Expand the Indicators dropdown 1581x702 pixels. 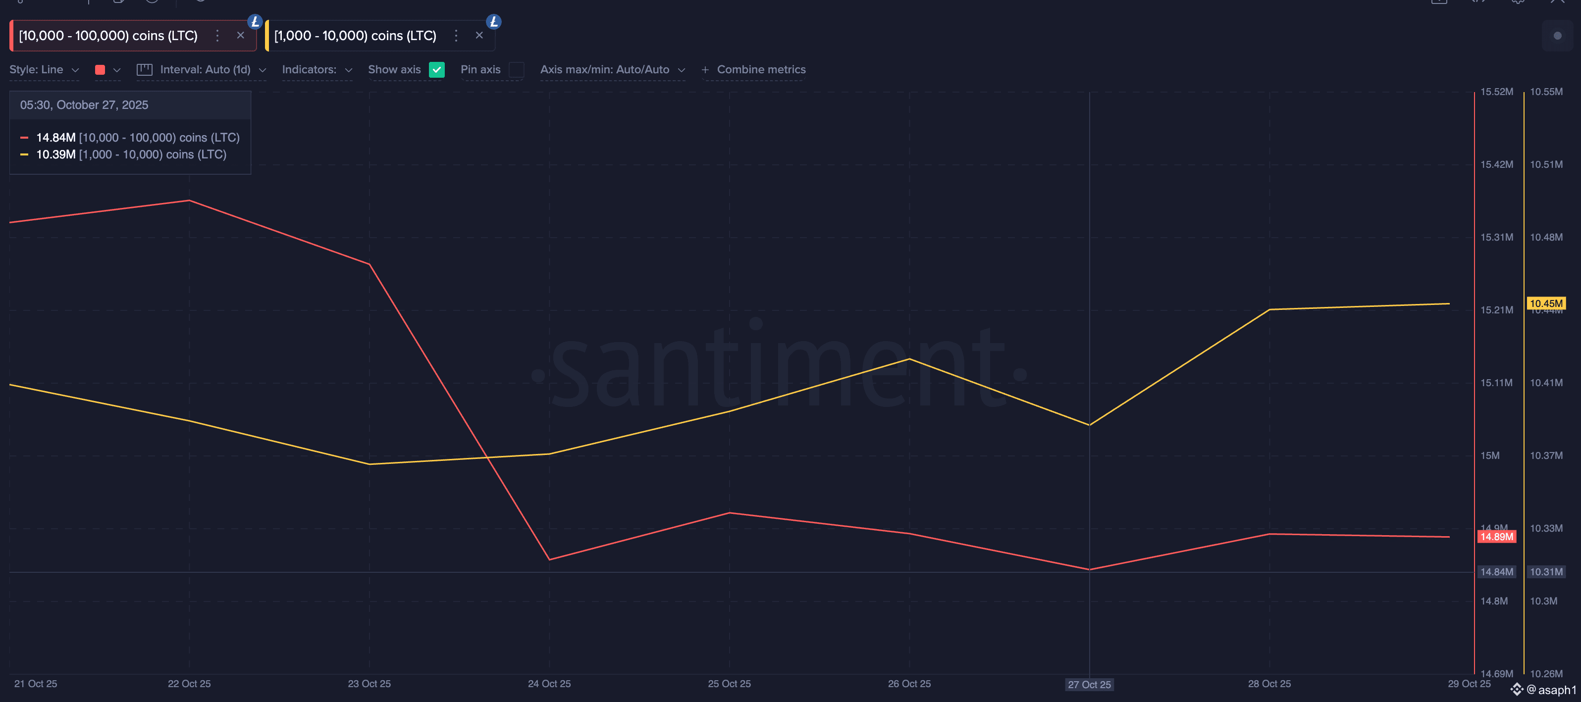[x=316, y=70]
